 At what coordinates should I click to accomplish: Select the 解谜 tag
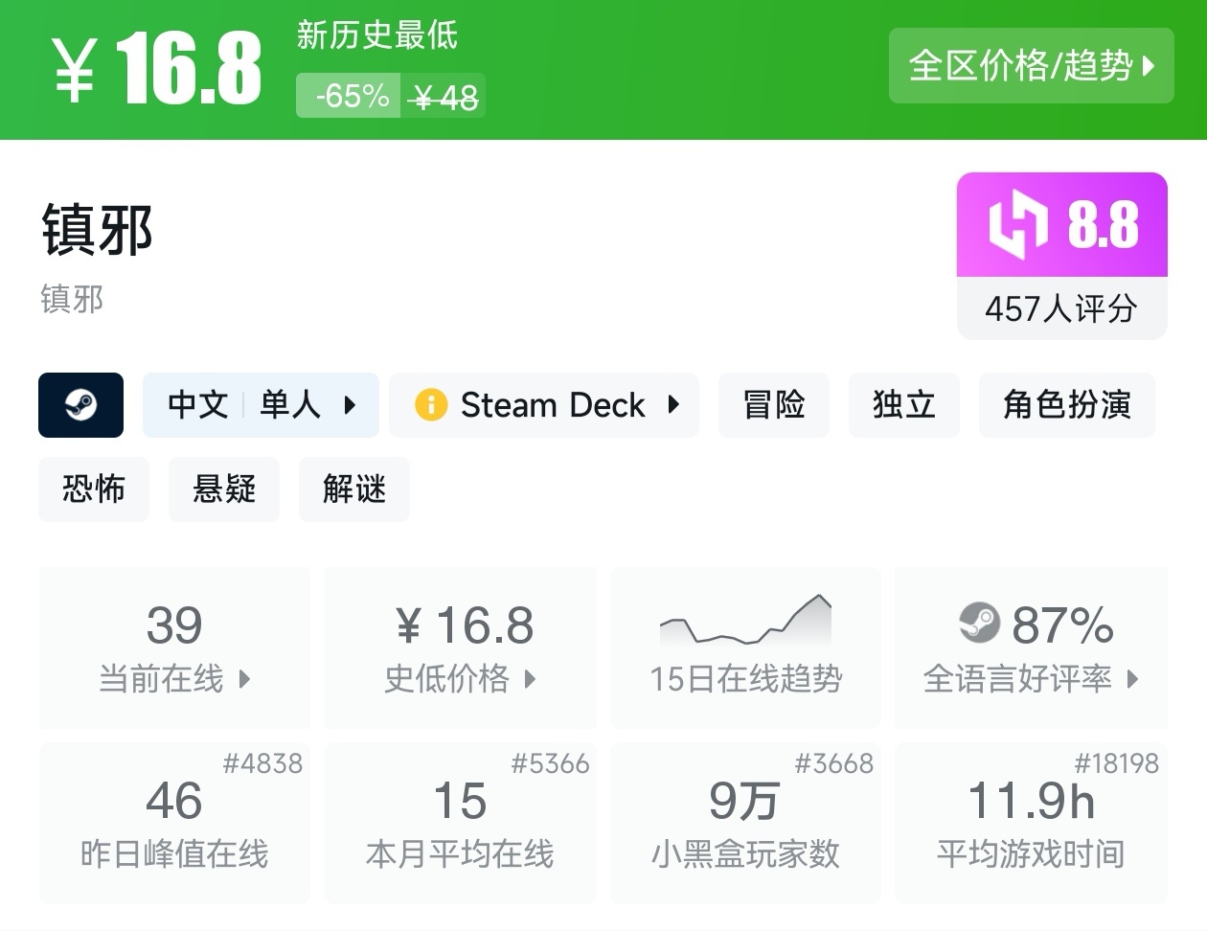[x=354, y=489]
